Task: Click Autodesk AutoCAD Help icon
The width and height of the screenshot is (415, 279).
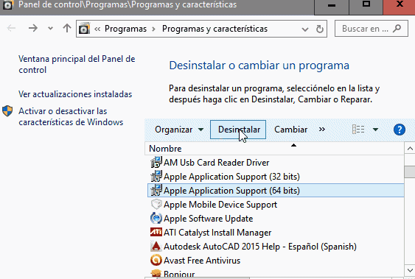Action: tap(156, 246)
